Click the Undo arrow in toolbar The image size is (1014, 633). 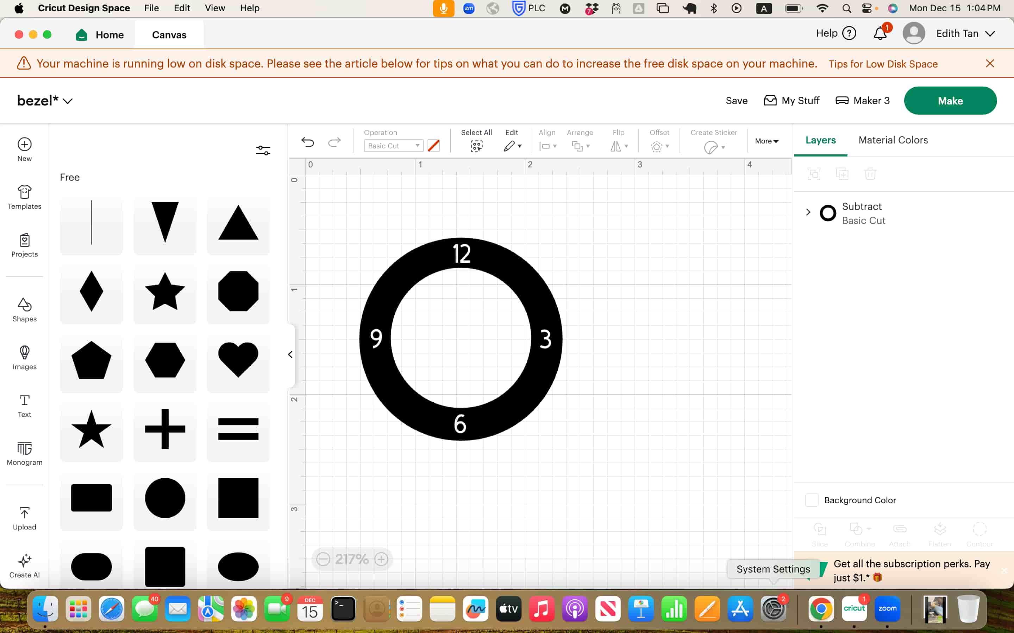(308, 142)
